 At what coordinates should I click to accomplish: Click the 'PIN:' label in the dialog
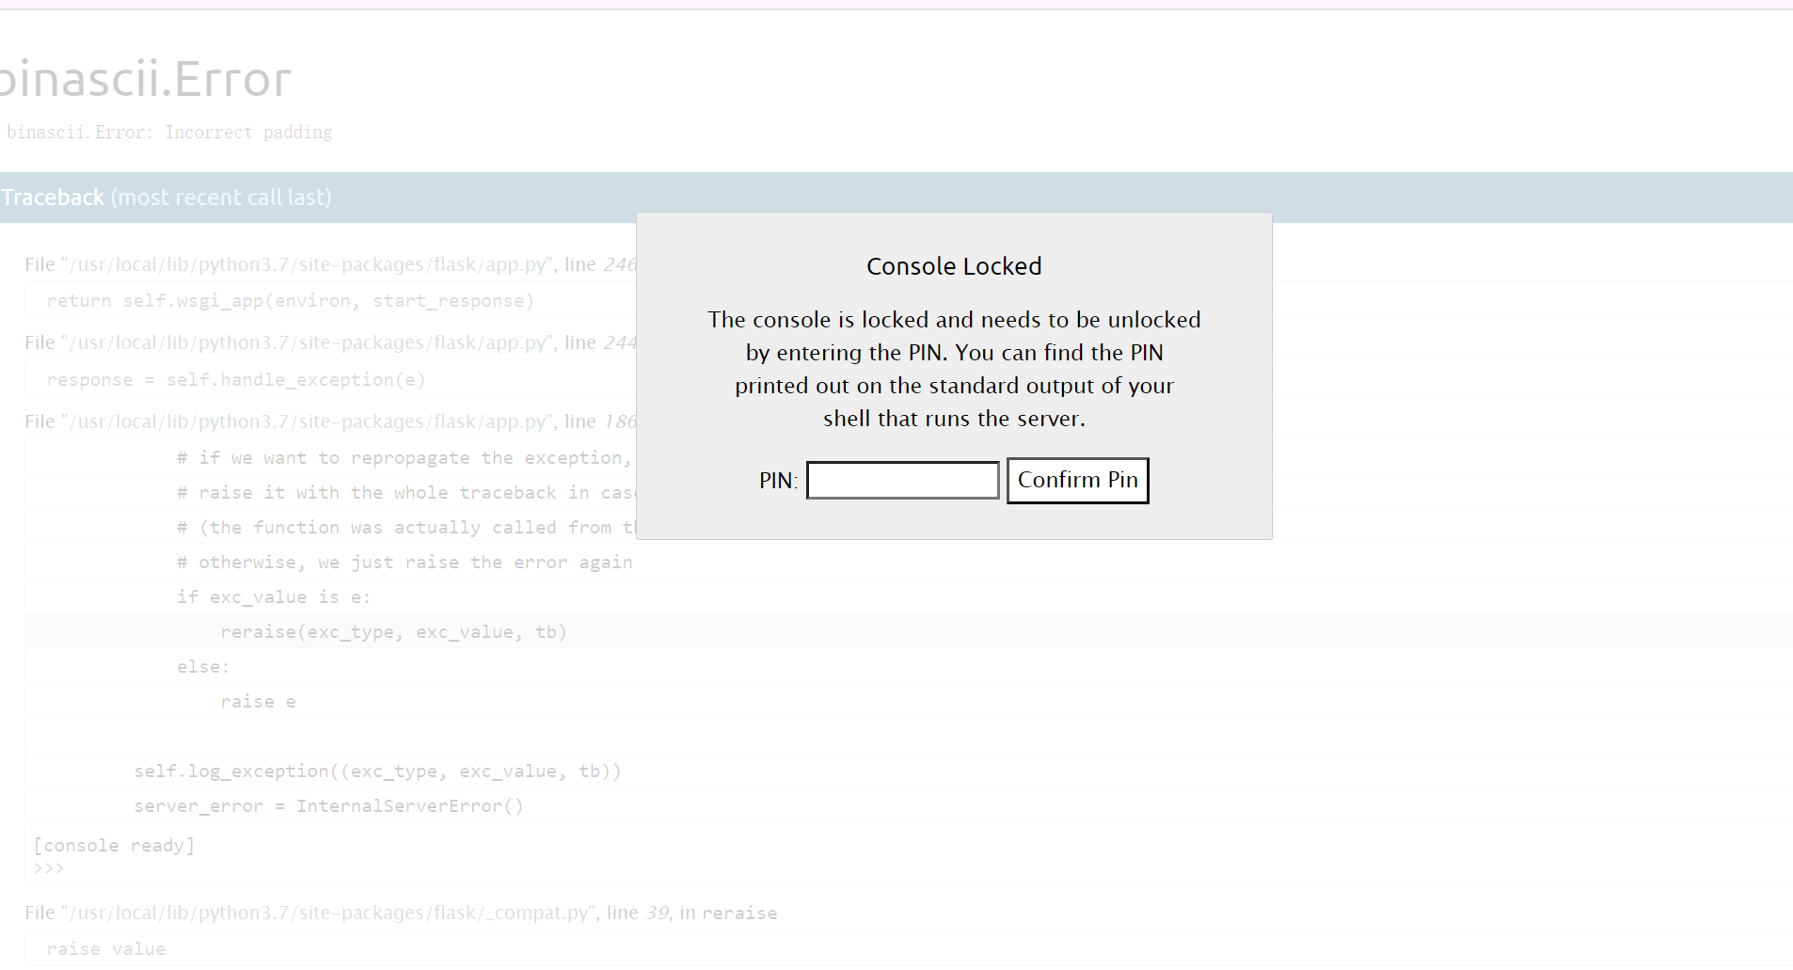(x=778, y=481)
